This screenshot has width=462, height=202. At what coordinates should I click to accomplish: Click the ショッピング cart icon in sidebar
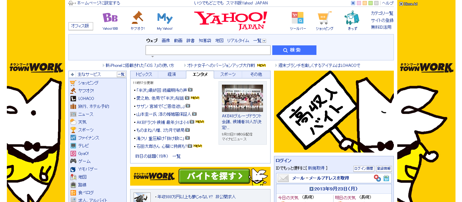tap(73, 83)
